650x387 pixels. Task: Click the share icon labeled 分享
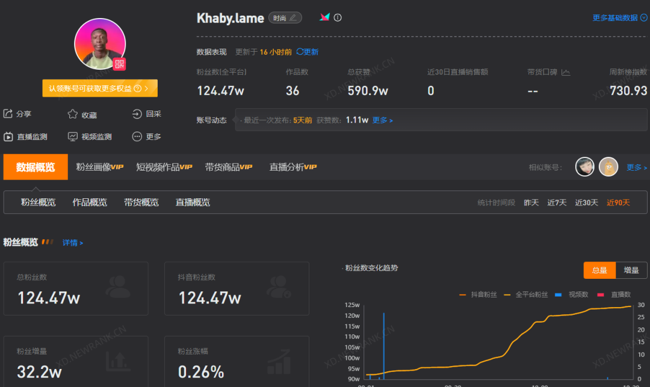pos(8,114)
